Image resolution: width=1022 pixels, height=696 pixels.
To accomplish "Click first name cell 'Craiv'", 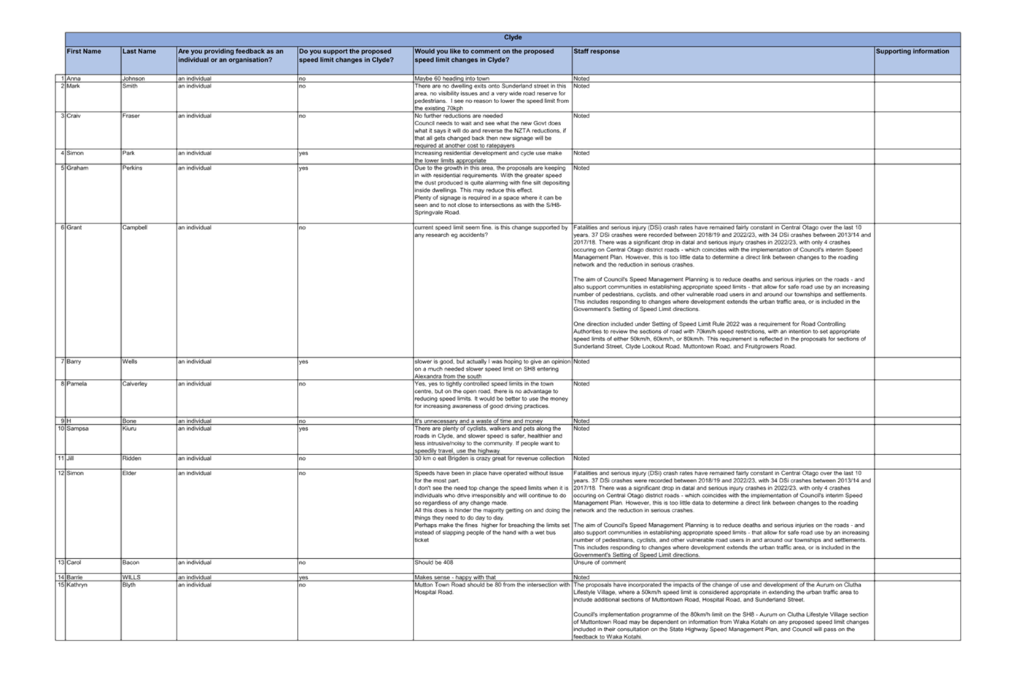I will click(x=74, y=116).
